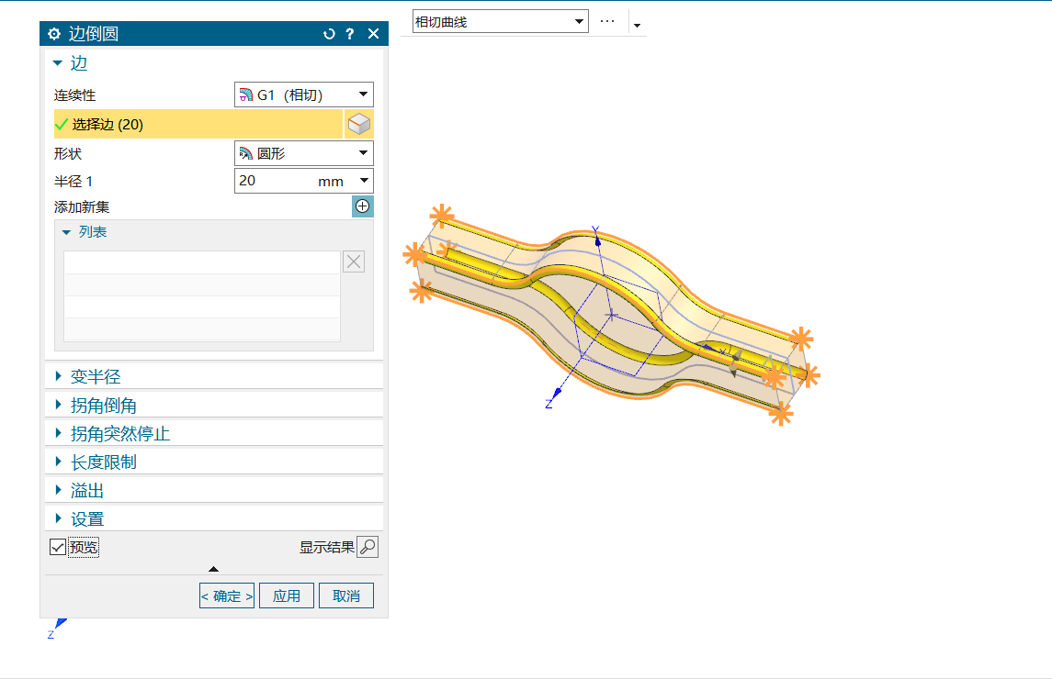This screenshot has height=679, width=1052.
Task: Click the list remove X button
Action: tap(354, 262)
